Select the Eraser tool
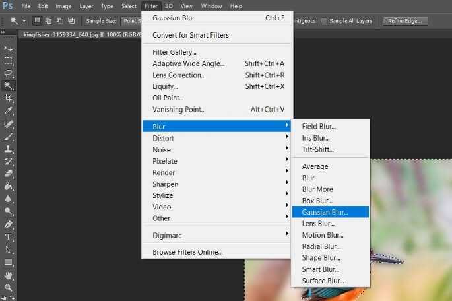452x301 pixels. click(x=8, y=174)
